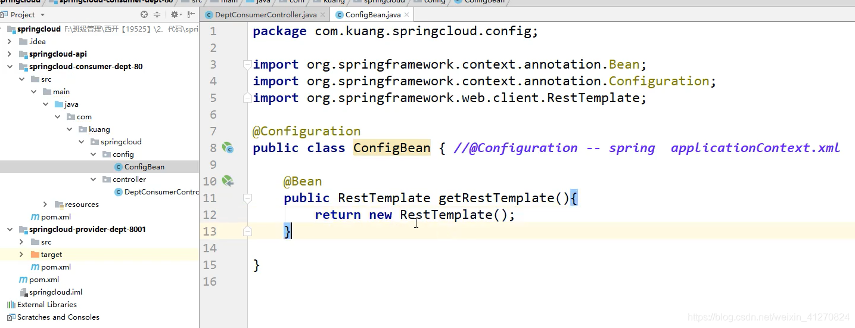This screenshot has width=855, height=328.
Task: Click the @Bean annotation on line 10
Action: tap(303, 181)
